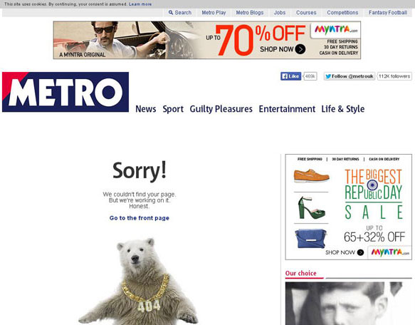Click the Facebook Like button

[x=290, y=76]
